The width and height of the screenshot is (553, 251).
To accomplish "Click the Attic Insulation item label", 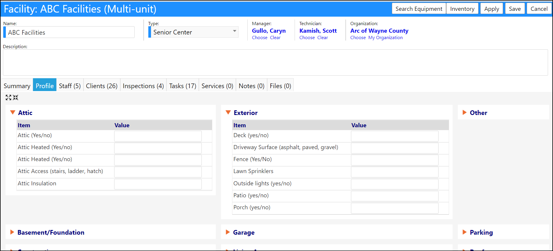I will pos(37,183).
